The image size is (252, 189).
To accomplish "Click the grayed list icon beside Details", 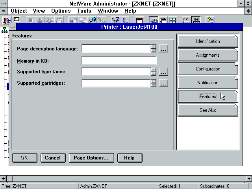I will click(83, 20).
